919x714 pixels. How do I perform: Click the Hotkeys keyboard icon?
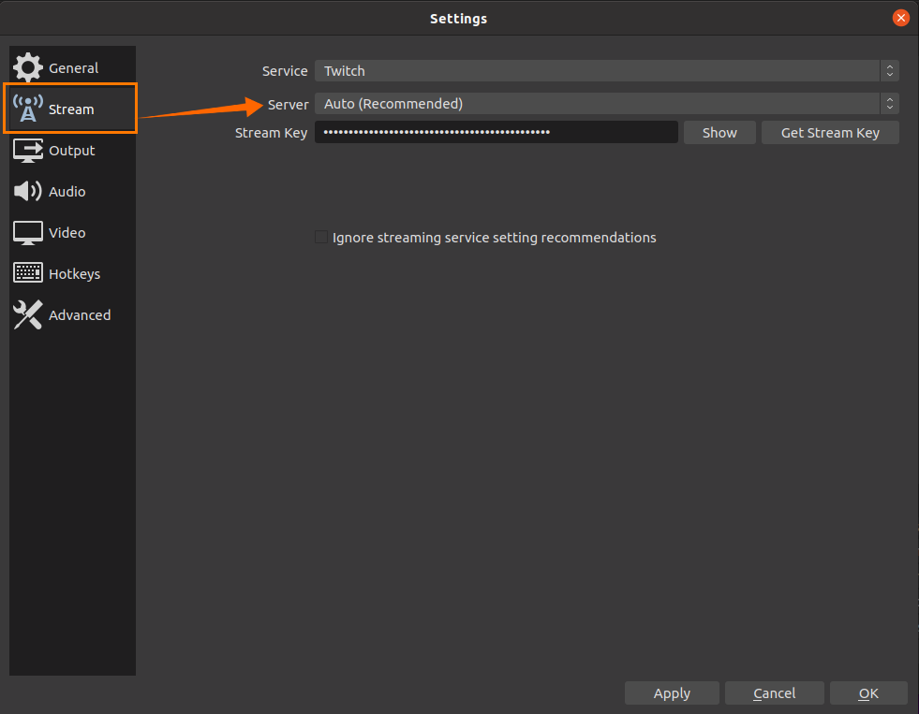point(27,273)
